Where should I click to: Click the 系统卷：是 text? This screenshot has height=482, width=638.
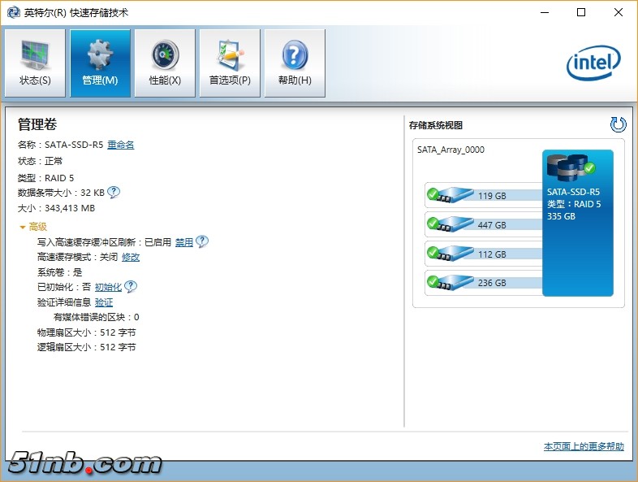60,272
